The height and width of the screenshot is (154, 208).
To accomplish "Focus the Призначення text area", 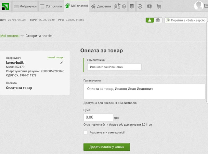I will click(144, 92).
